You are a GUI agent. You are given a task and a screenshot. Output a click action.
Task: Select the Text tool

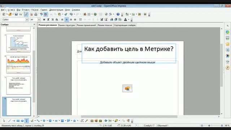pos(26,121)
